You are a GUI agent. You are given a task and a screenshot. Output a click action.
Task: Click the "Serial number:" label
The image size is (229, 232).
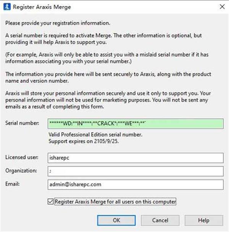(x=22, y=123)
